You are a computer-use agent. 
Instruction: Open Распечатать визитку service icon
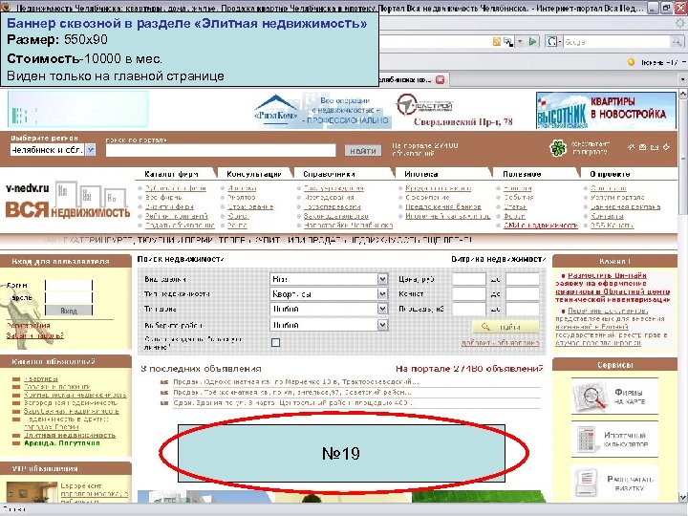614,483
